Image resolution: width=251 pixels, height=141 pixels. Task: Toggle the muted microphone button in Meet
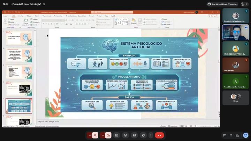[95, 135]
